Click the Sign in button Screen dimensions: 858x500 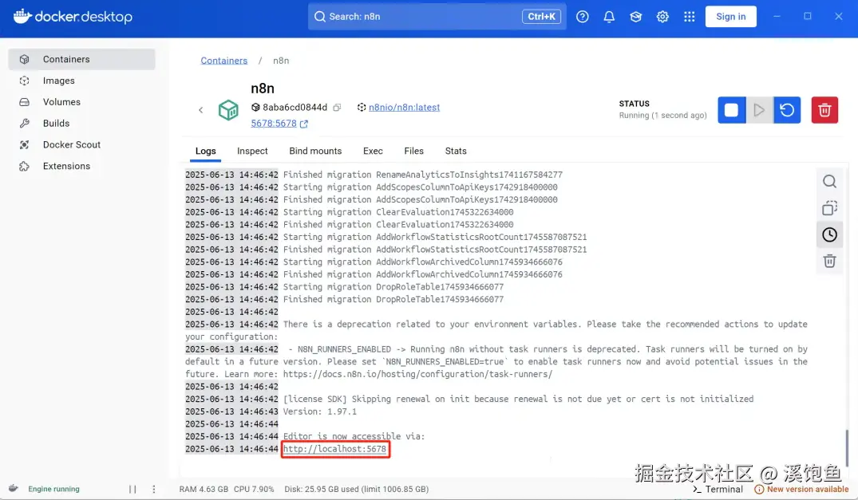(730, 17)
